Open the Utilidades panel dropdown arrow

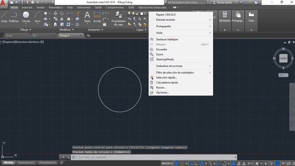pyautogui.click(x=224, y=30)
